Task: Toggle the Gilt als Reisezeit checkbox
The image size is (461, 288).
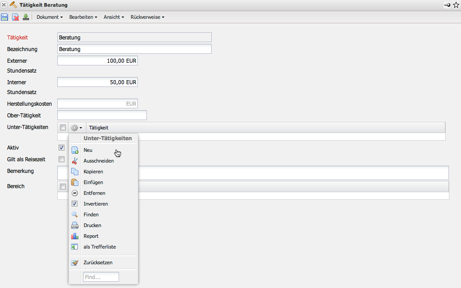Action: click(x=61, y=159)
